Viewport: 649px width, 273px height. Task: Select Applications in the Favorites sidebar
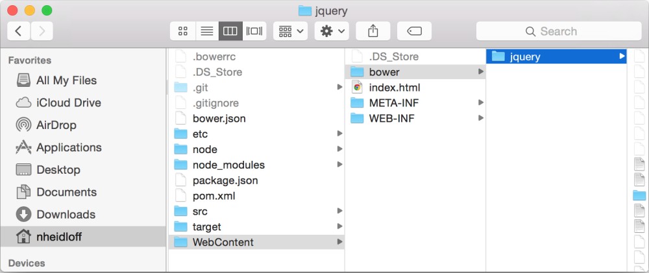tap(58, 147)
